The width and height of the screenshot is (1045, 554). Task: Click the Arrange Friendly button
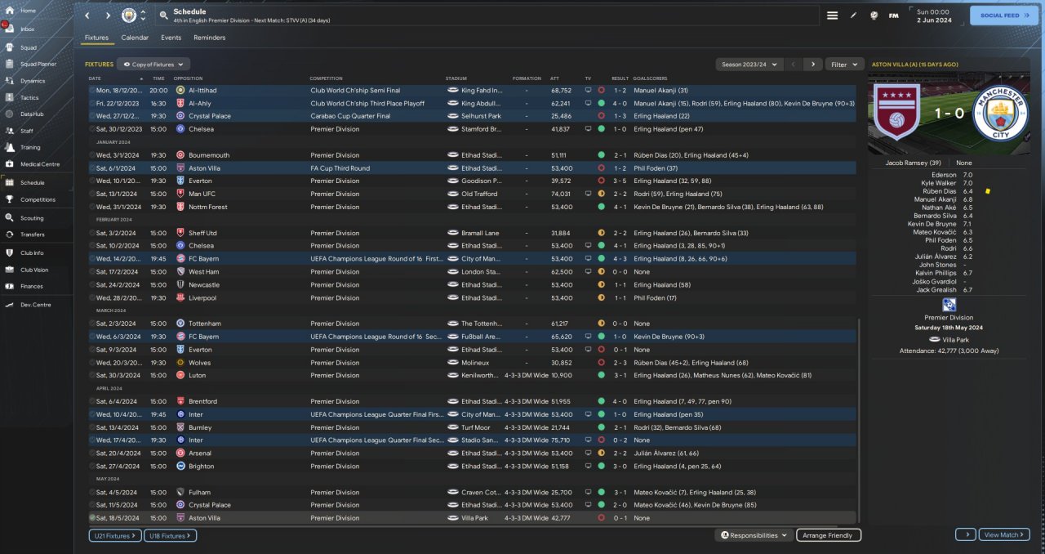point(827,535)
